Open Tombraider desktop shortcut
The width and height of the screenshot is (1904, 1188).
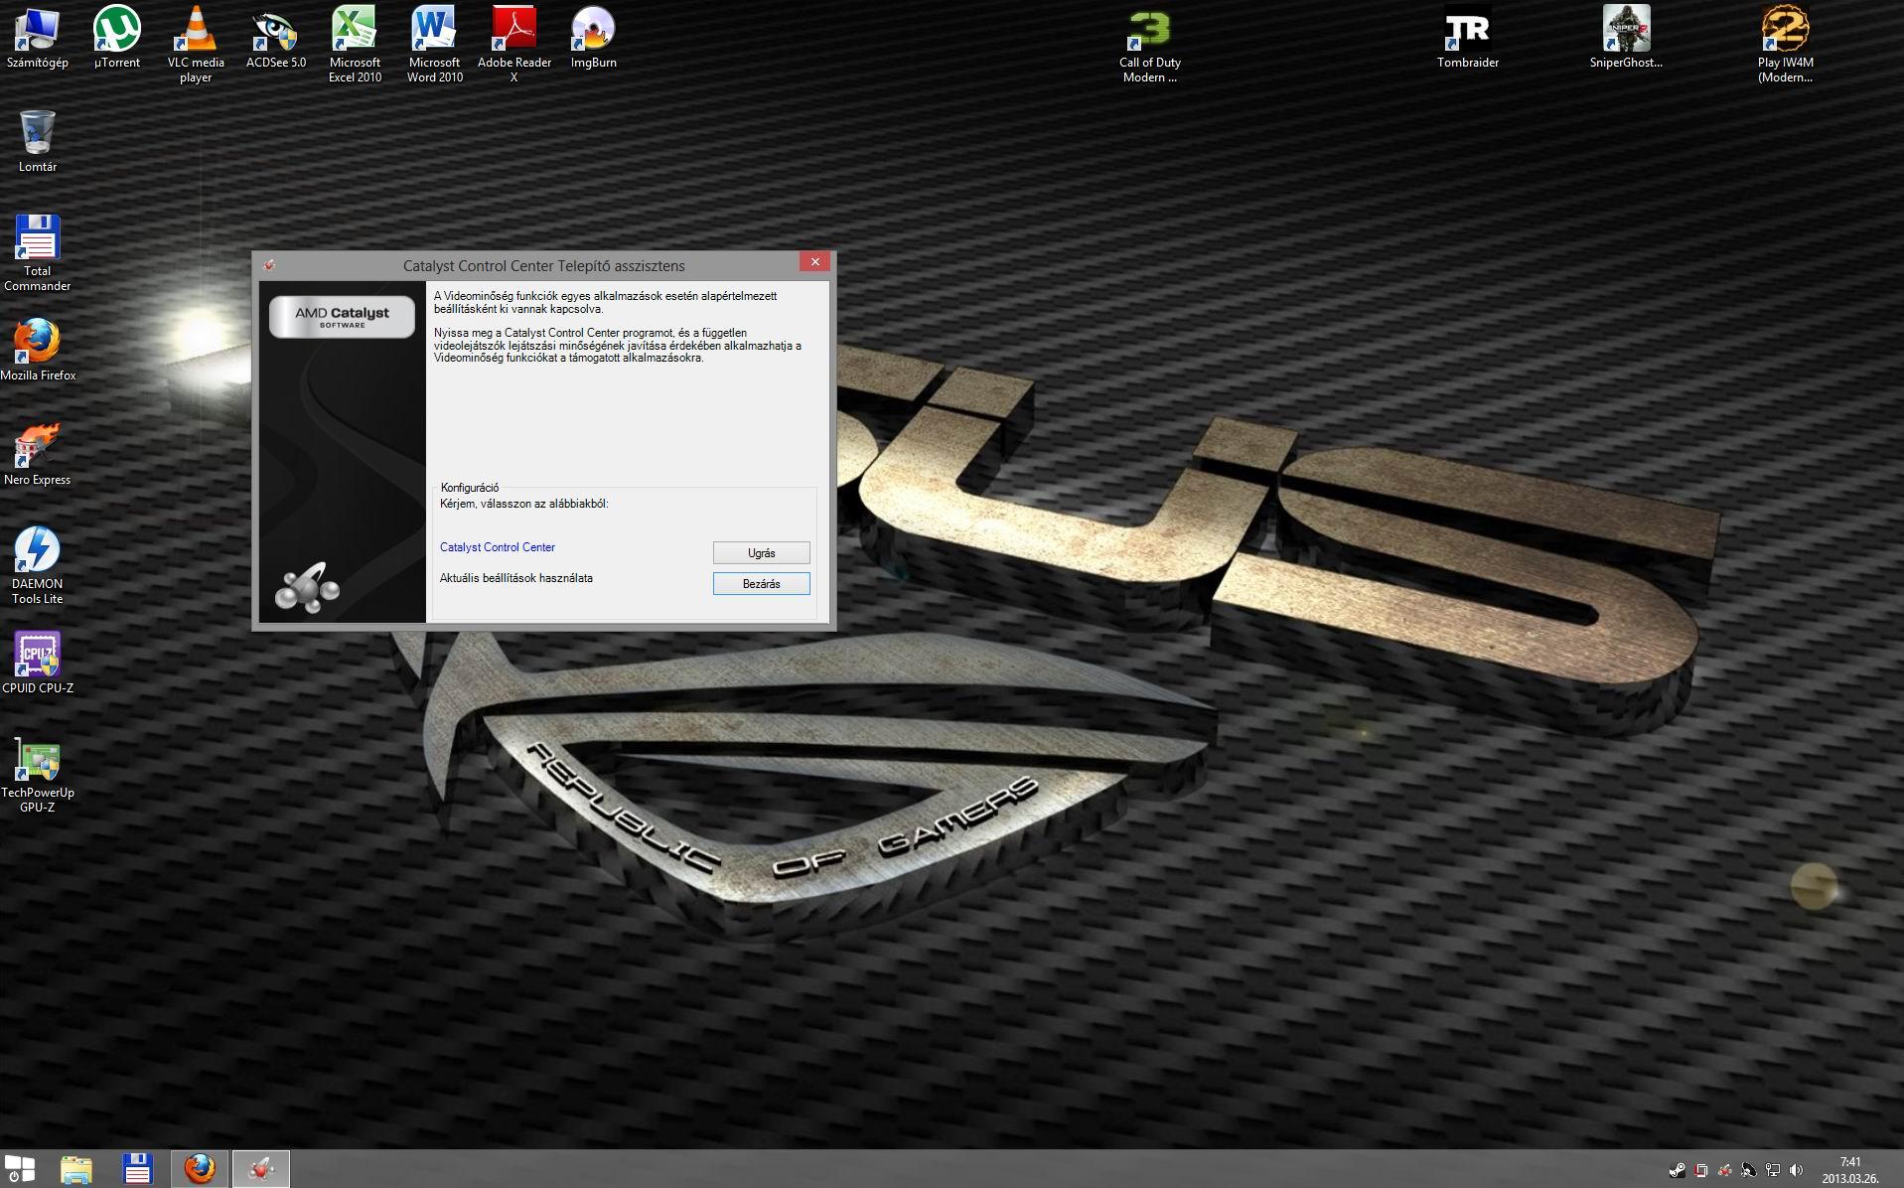click(1468, 40)
